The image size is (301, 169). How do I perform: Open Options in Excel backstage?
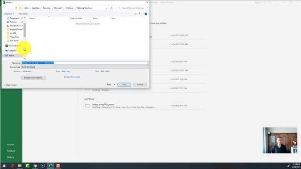(10, 157)
